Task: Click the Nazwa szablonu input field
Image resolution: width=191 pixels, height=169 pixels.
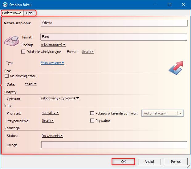Action: pyautogui.click(x=114, y=23)
